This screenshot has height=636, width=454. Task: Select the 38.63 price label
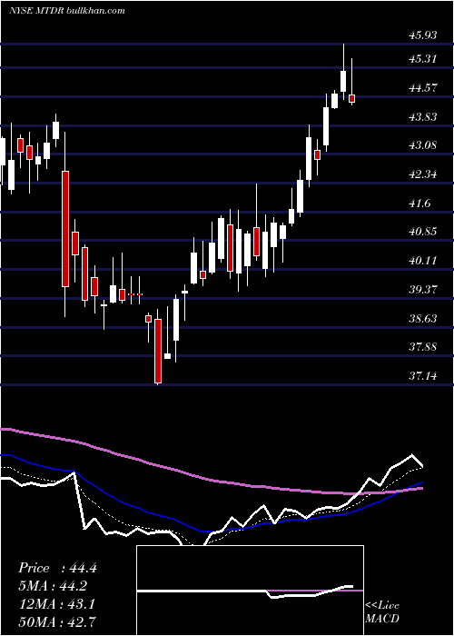click(423, 318)
